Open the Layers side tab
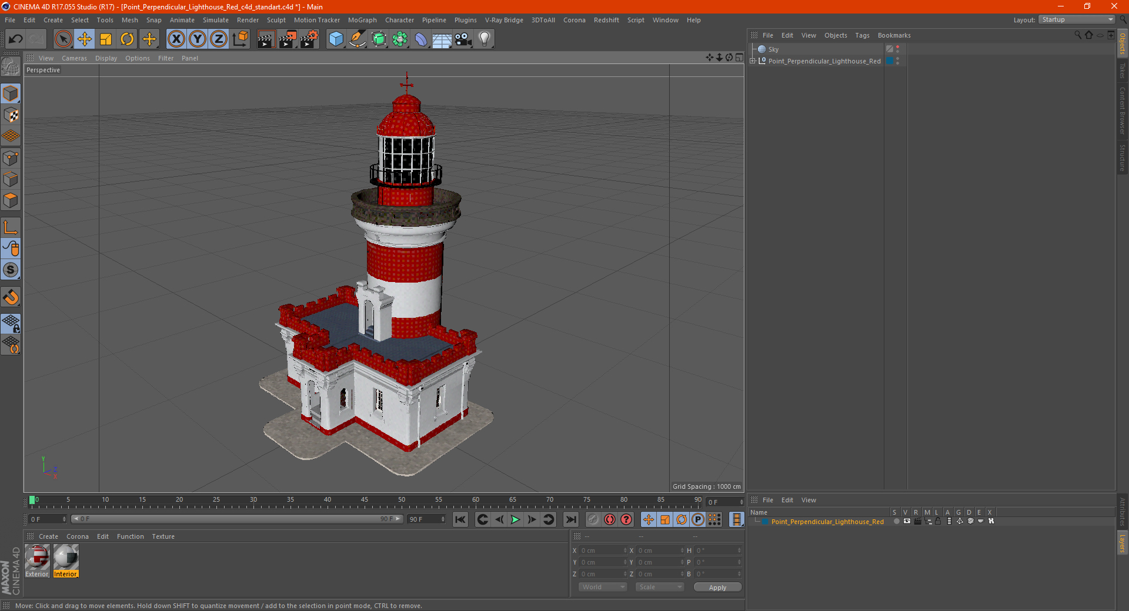 [1123, 543]
